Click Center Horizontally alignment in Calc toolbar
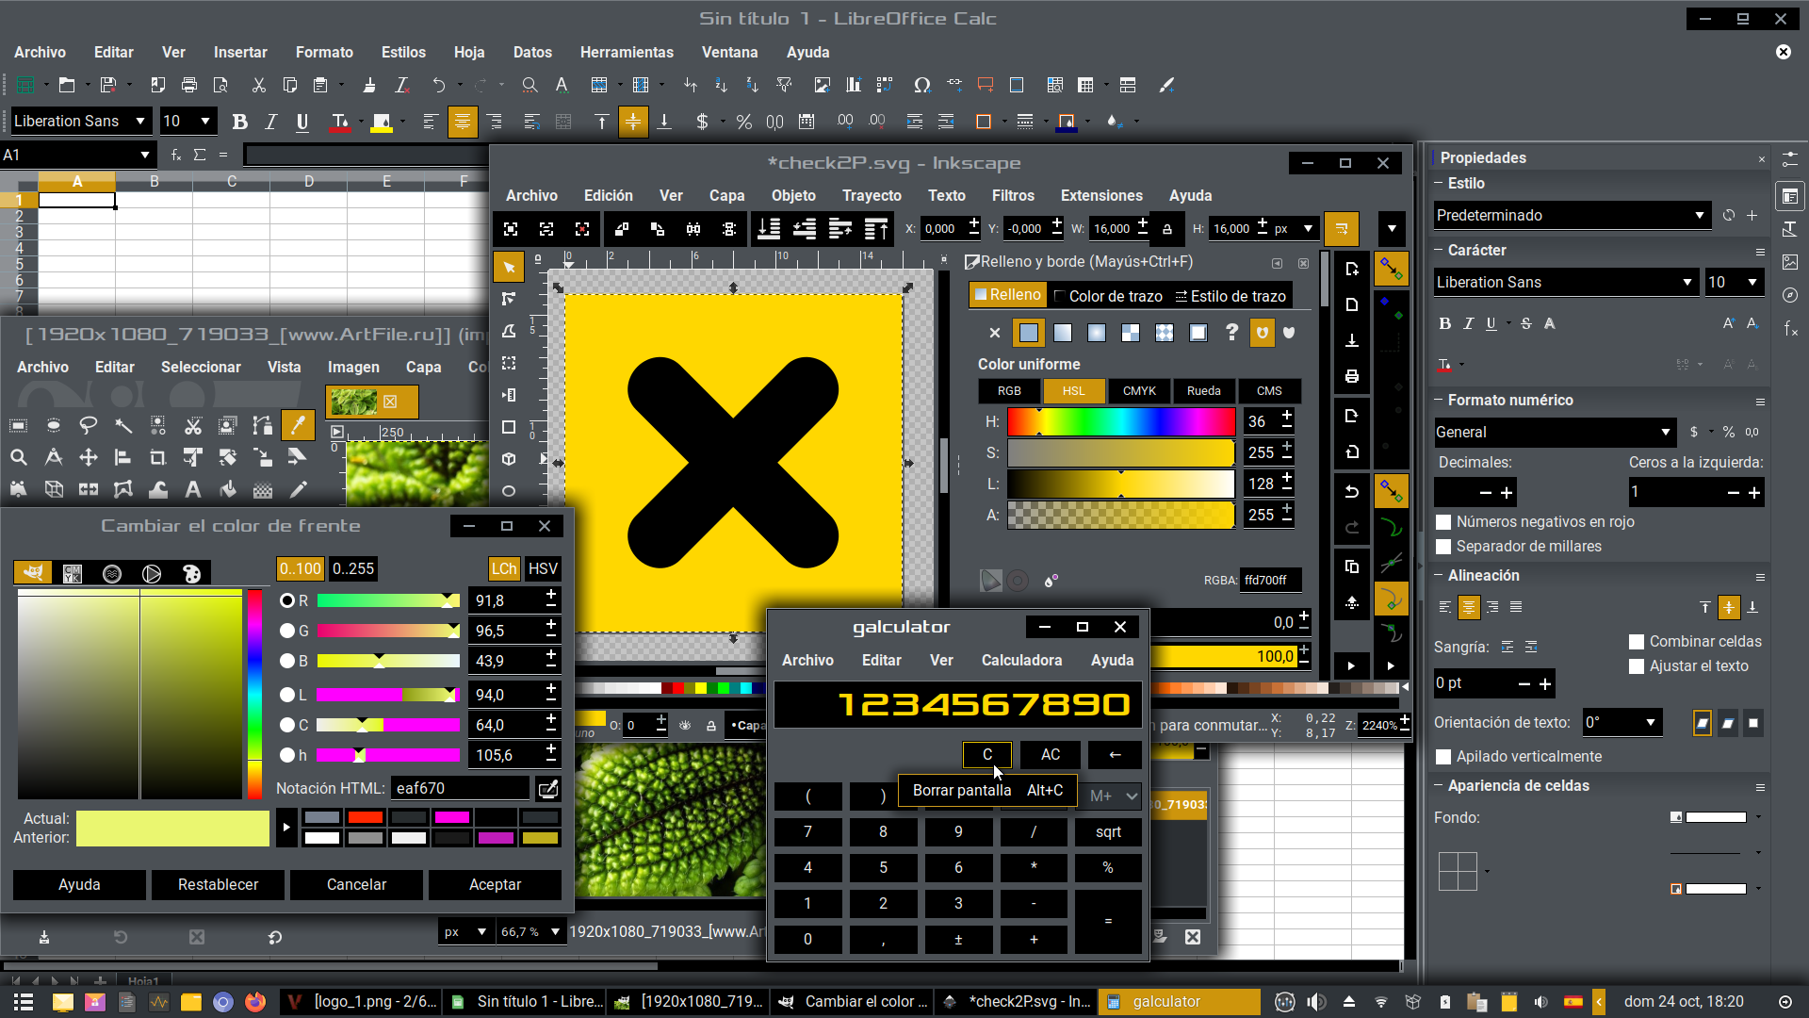The height and width of the screenshot is (1018, 1809). click(462, 122)
